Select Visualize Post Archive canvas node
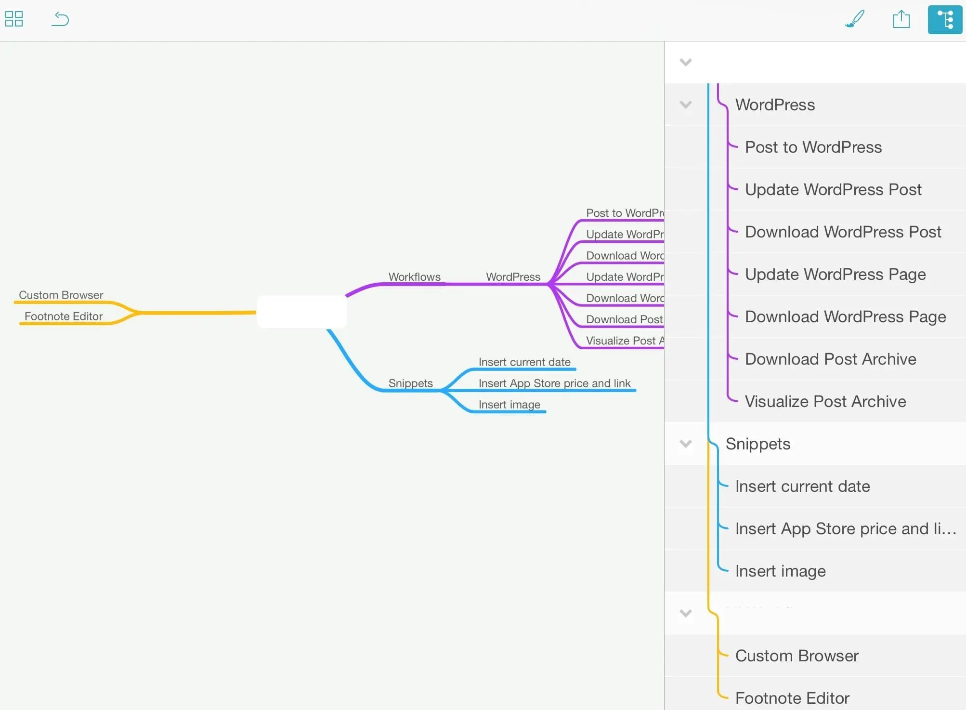The height and width of the screenshot is (710, 966). (625, 341)
